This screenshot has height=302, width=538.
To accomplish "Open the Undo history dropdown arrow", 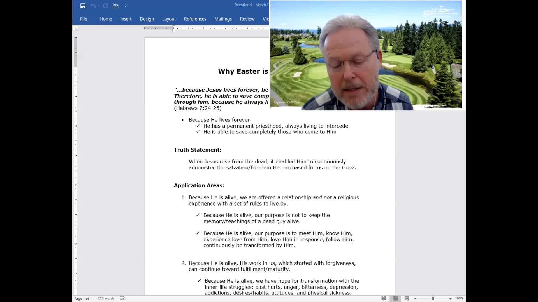I will tap(99, 6).
